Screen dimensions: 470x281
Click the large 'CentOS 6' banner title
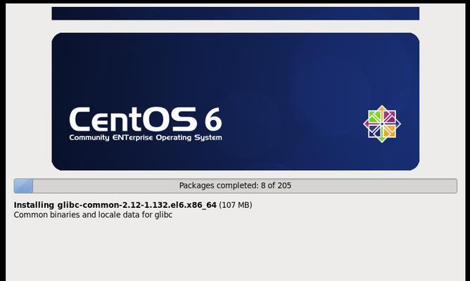[x=146, y=119]
